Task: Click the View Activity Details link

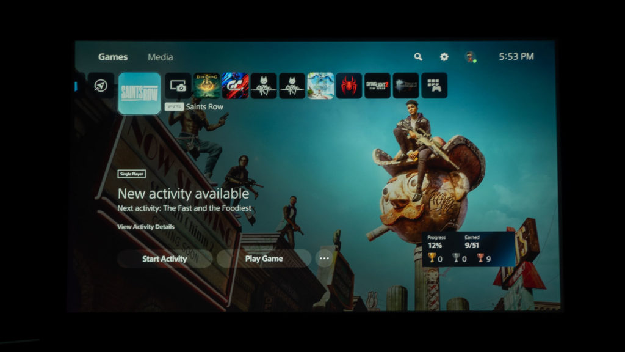Action: pos(146,227)
